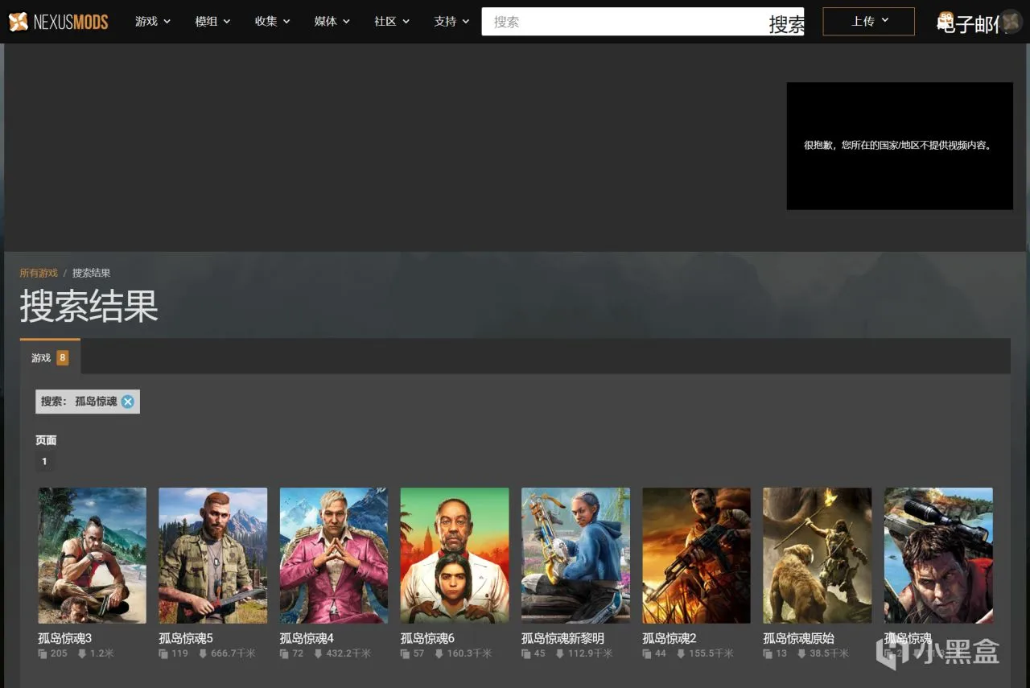
Task: Click the 孤岛惊魂2 title link
Action: [x=669, y=638]
